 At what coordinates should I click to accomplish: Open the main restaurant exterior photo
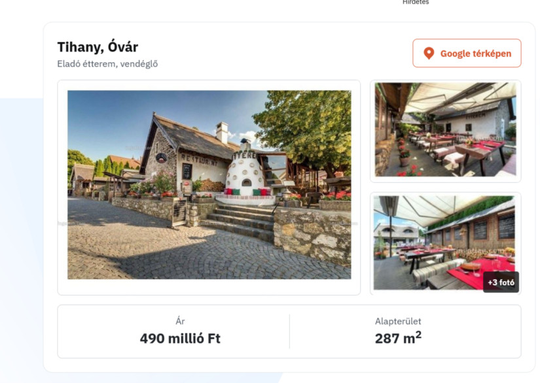[x=209, y=184]
